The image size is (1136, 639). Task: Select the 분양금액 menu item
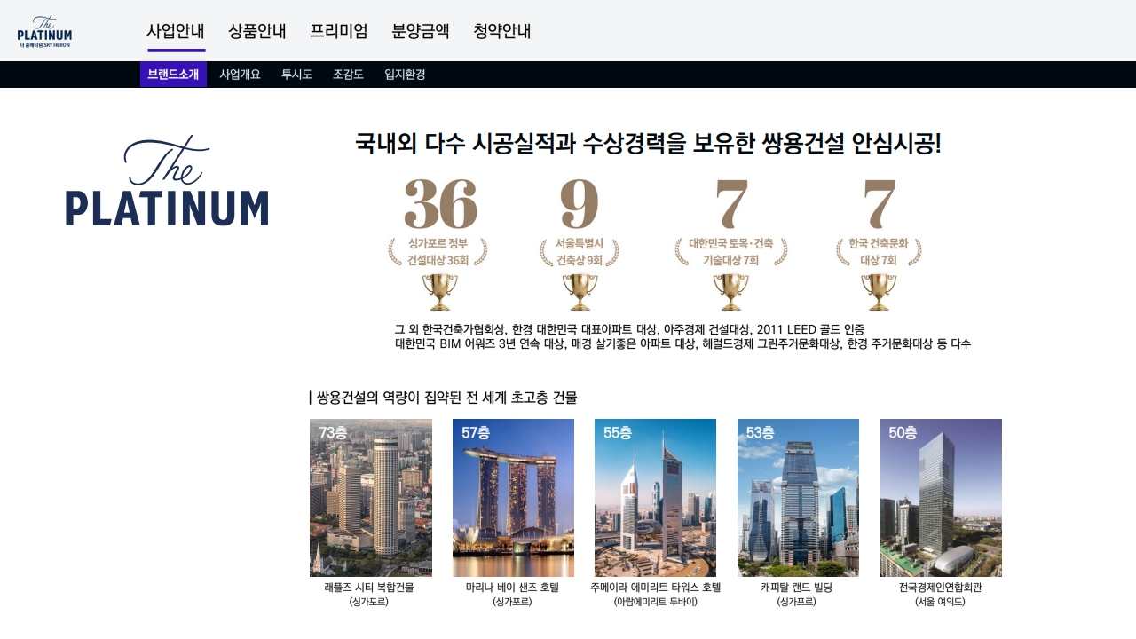pyautogui.click(x=421, y=31)
